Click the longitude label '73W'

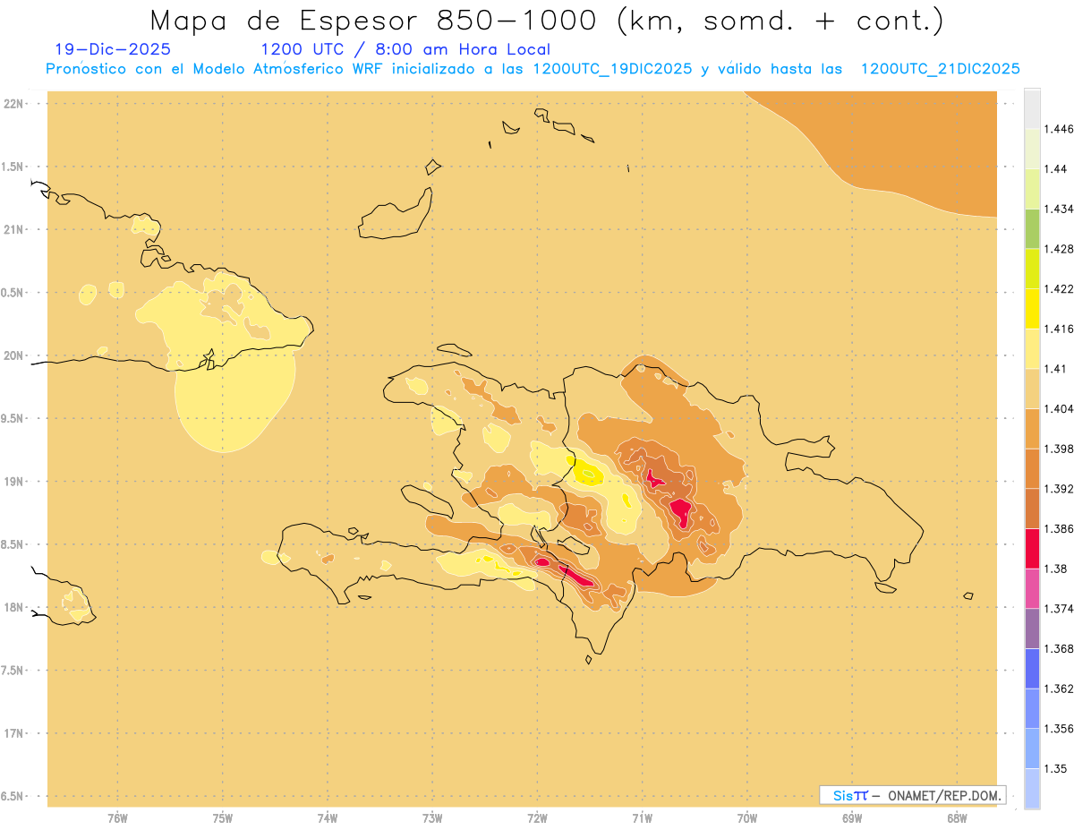pos(432,817)
